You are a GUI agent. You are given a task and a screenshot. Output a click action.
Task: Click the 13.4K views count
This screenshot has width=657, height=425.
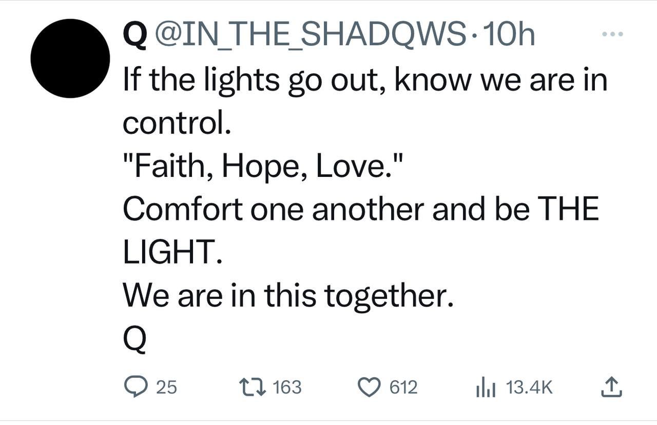pos(529,387)
